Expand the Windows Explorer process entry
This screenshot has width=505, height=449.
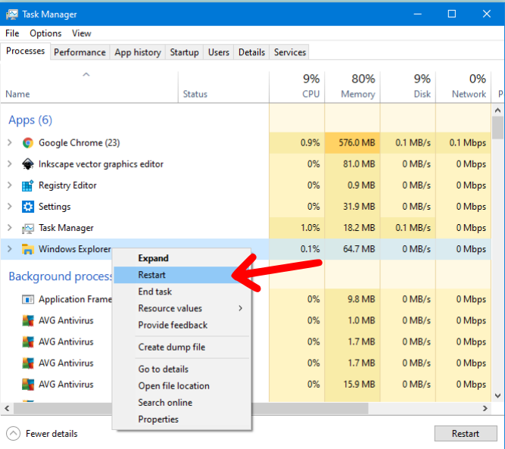(x=10, y=249)
